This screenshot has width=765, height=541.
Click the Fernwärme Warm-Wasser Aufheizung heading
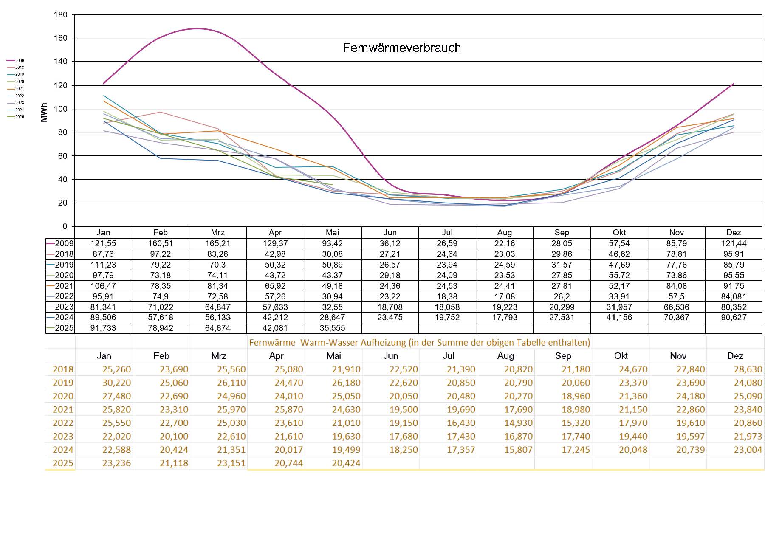click(x=419, y=343)
